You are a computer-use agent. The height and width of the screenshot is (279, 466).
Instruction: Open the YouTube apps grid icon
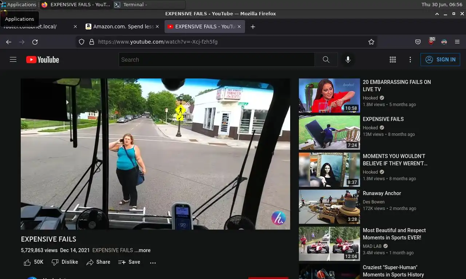[x=393, y=60]
